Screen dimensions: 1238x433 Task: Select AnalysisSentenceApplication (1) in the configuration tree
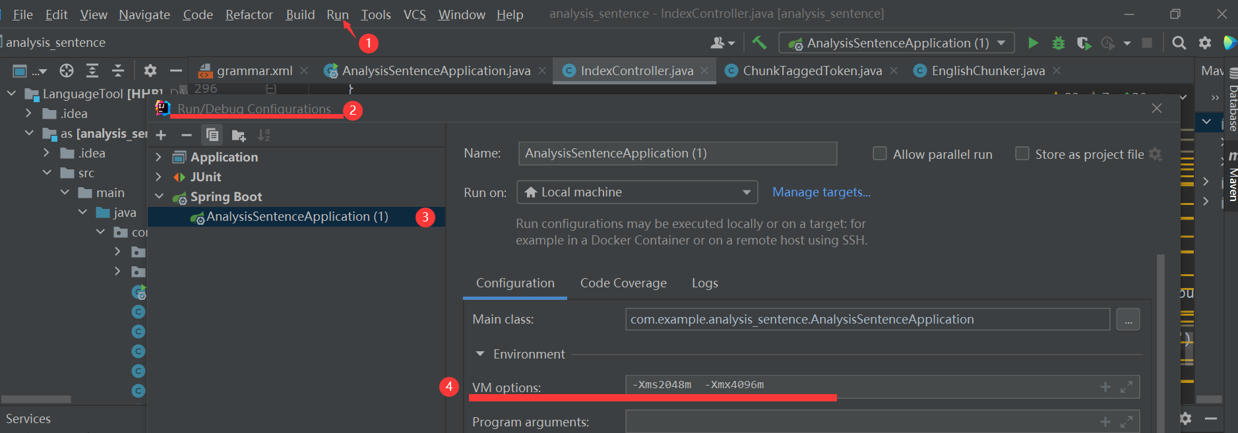297,217
